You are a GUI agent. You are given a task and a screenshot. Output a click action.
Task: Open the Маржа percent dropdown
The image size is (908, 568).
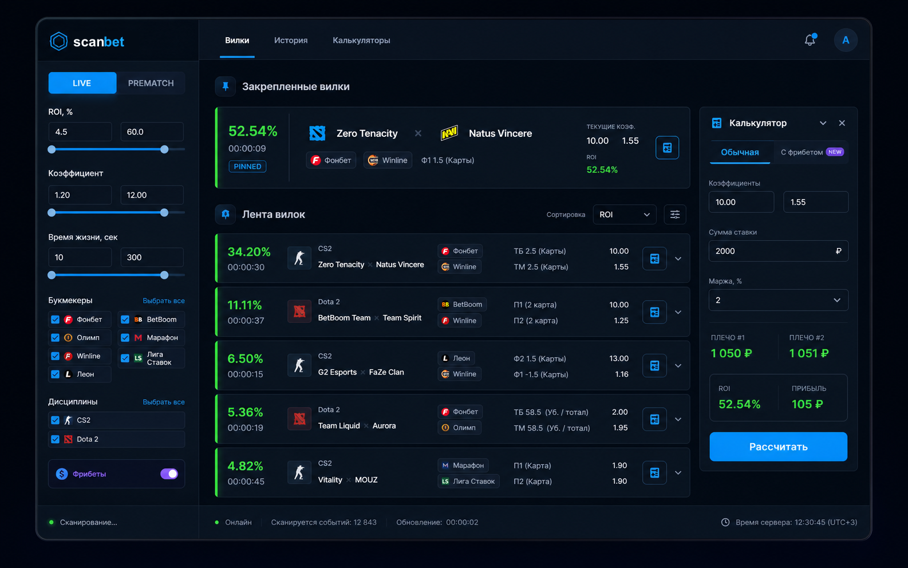(x=779, y=300)
